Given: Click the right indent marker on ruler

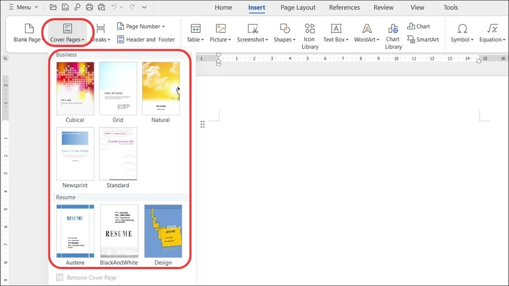Looking at the screenshot, I should coord(478,60).
